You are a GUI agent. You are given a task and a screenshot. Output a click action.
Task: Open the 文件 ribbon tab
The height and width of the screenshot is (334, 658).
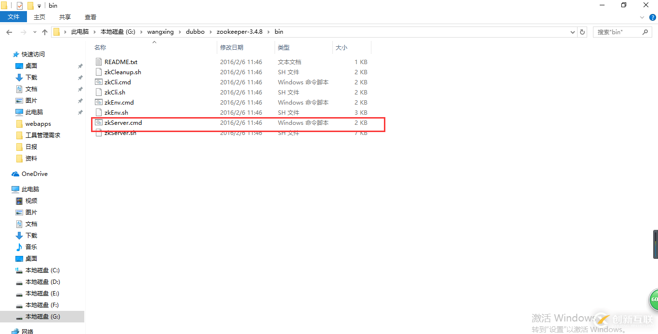pyautogui.click(x=13, y=17)
